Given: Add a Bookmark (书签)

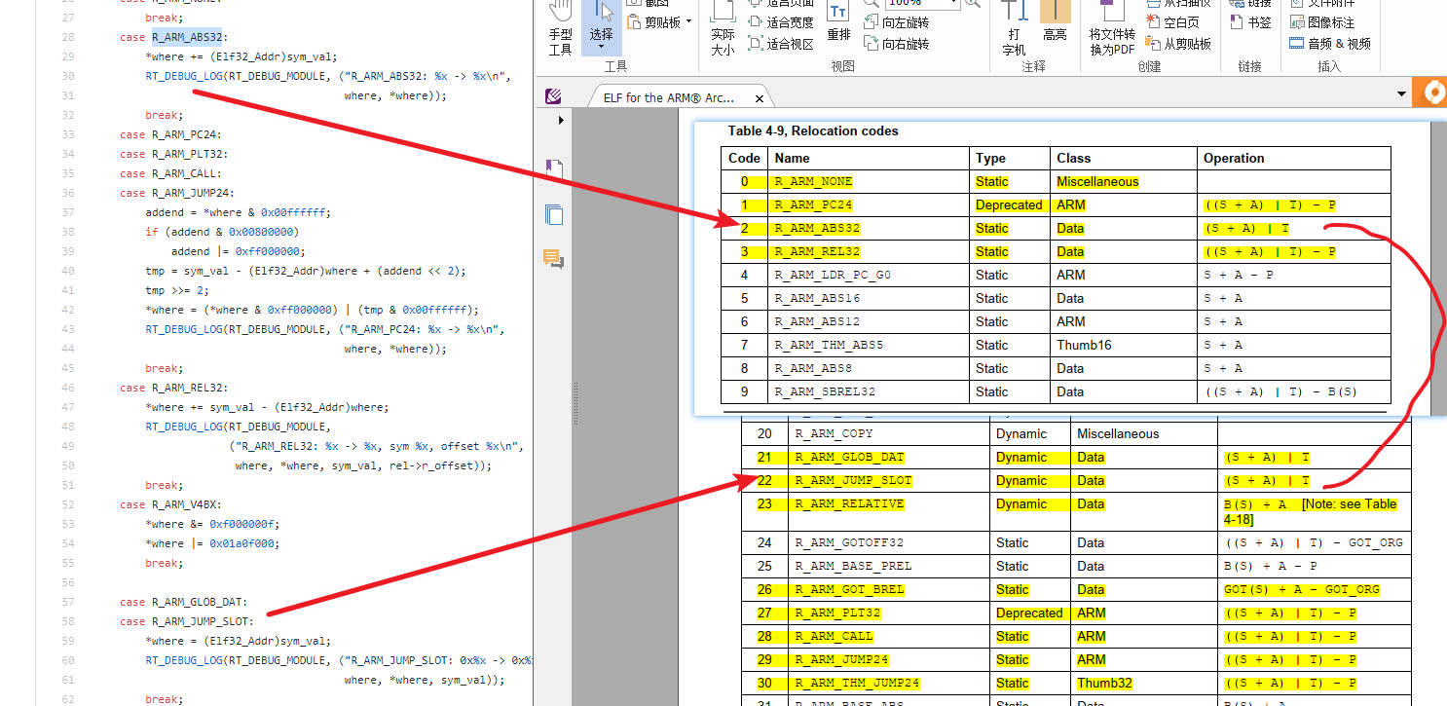Looking at the screenshot, I should coord(1250,22).
